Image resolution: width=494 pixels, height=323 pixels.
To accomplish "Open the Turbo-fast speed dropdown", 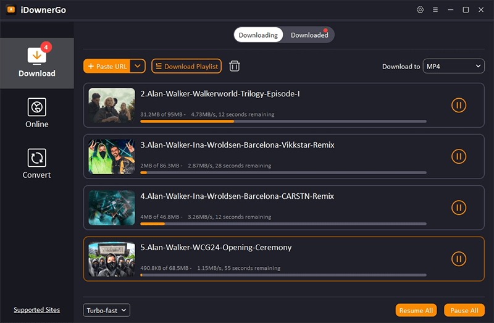I will tap(106, 311).
